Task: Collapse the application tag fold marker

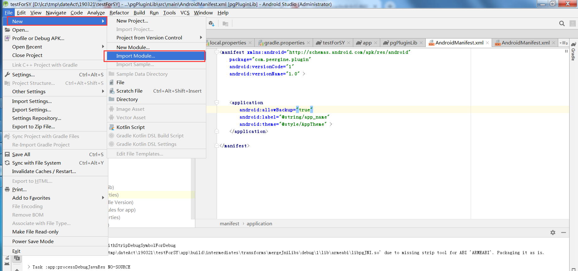Action: pyautogui.click(x=217, y=102)
